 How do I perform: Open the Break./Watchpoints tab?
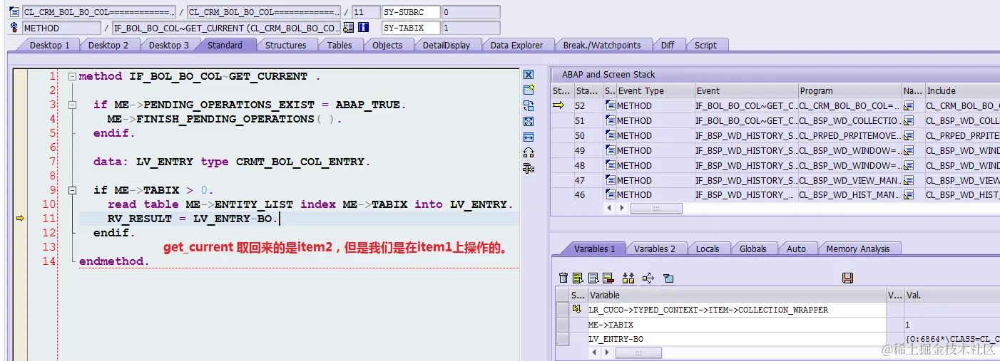(x=602, y=45)
